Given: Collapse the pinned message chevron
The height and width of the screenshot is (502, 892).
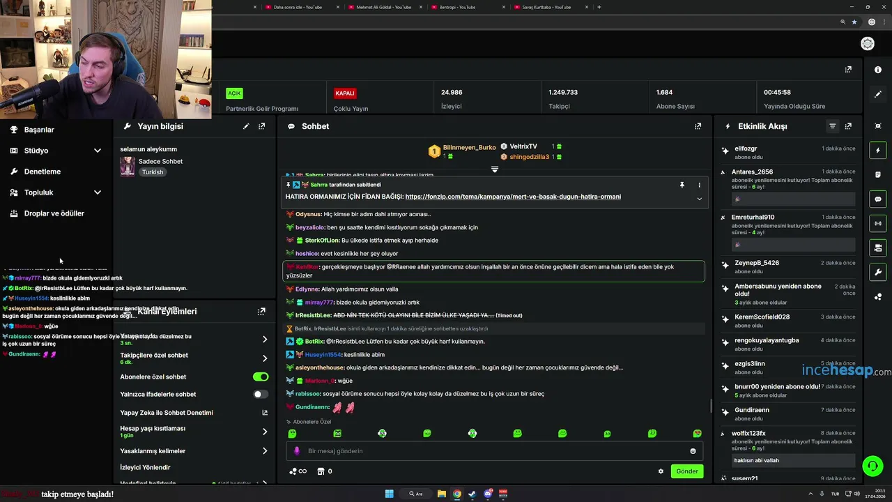Looking at the screenshot, I should tap(699, 199).
